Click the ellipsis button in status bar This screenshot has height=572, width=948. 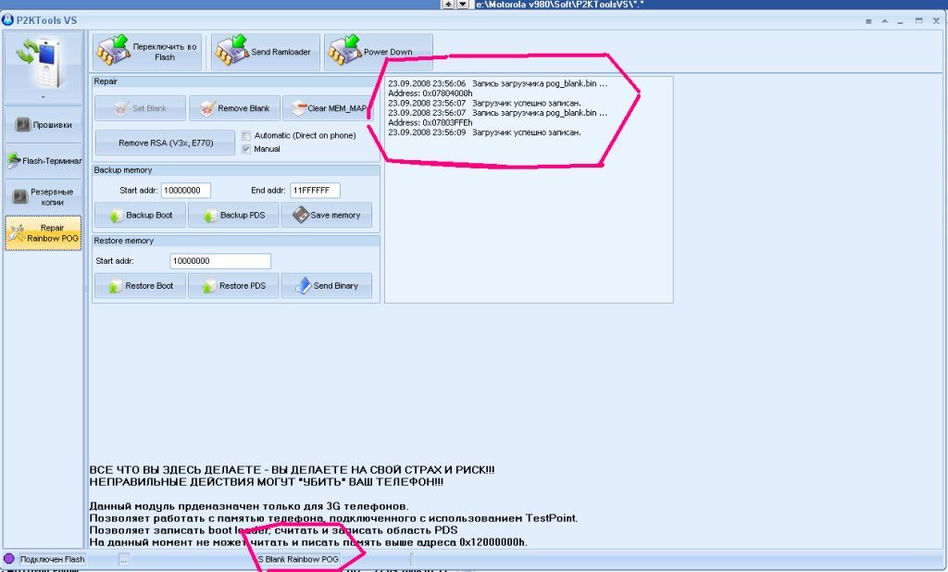123,559
